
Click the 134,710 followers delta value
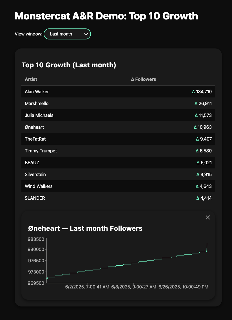coord(202,92)
